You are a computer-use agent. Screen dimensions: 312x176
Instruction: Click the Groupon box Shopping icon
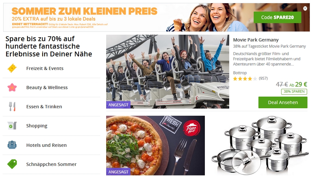[x=12, y=125]
